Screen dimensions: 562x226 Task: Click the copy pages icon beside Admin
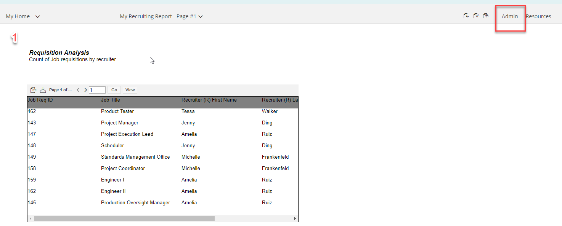486,16
